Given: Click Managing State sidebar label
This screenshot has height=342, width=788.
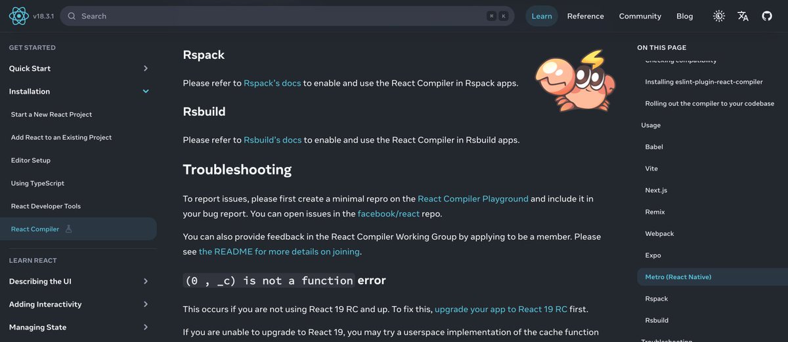Looking at the screenshot, I should (37, 327).
